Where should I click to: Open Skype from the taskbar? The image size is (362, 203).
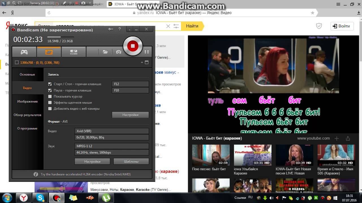40,198
